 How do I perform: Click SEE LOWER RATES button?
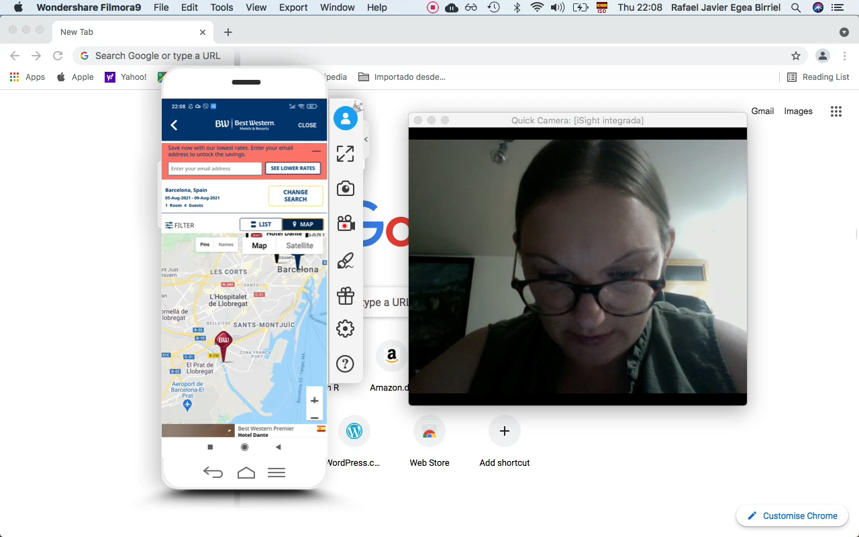pos(293,168)
